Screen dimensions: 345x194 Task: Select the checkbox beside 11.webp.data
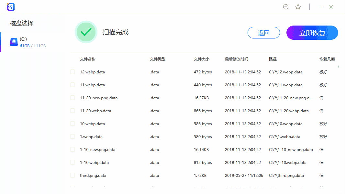click(72, 85)
